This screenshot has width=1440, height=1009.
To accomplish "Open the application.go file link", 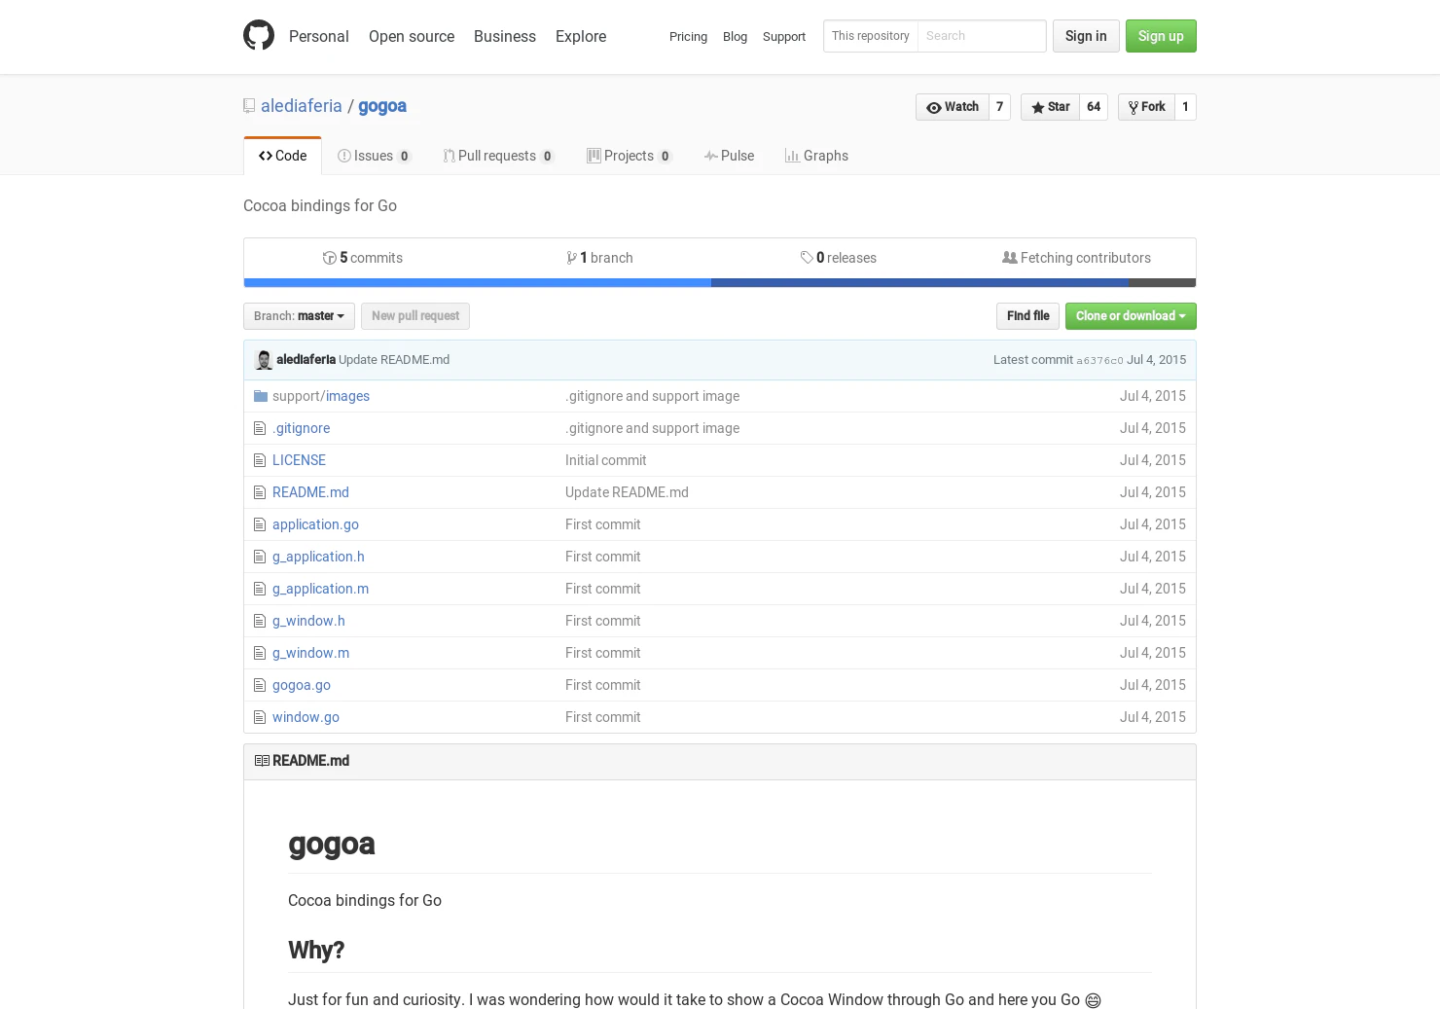I will click(315, 524).
